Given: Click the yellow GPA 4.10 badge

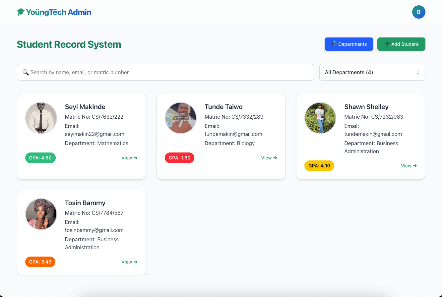Looking at the screenshot, I should click(x=319, y=166).
